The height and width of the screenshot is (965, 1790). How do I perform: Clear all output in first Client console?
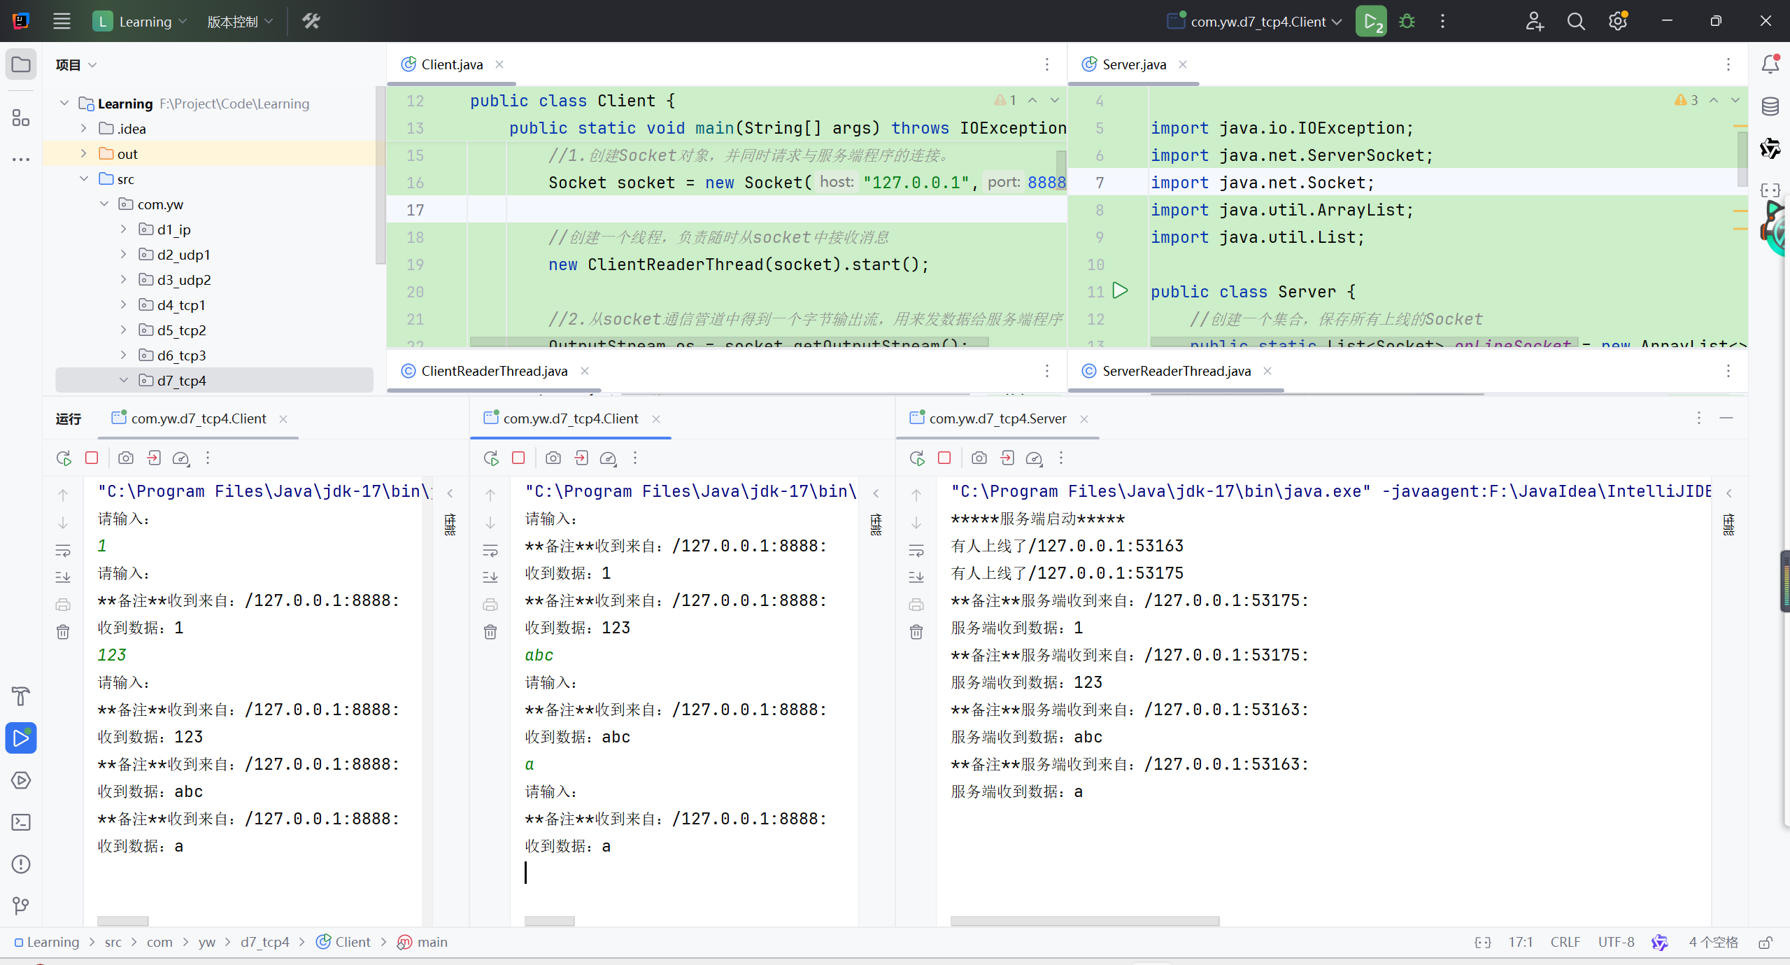point(63,632)
